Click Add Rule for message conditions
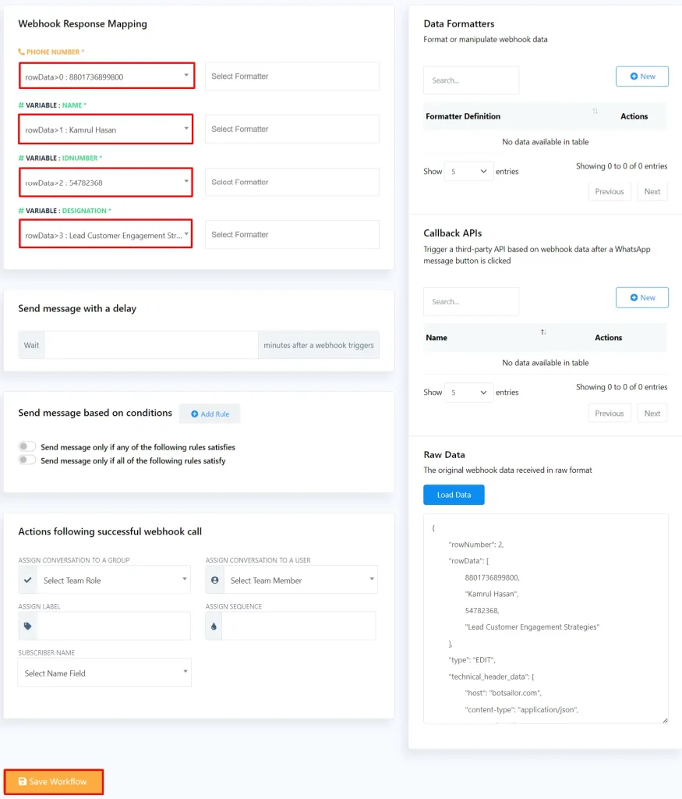 pos(210,414)
